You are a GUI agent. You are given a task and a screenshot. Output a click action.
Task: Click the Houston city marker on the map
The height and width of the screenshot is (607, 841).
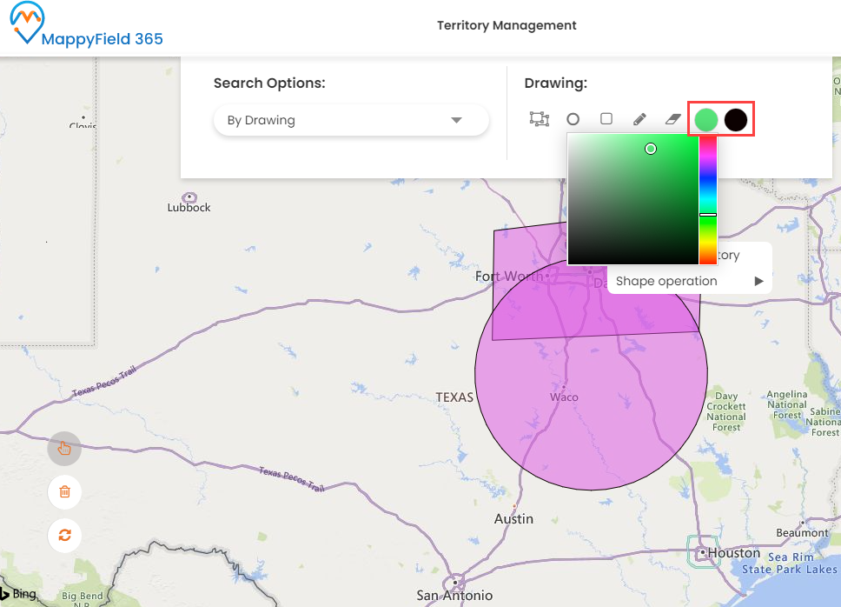point(702,551)
